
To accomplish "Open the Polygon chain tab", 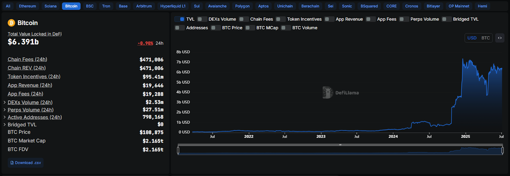I will (x=243, y=6).
